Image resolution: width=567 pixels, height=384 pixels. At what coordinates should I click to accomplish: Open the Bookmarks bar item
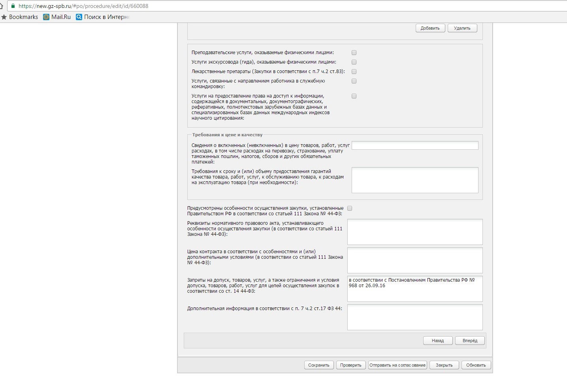click(20, 17)
